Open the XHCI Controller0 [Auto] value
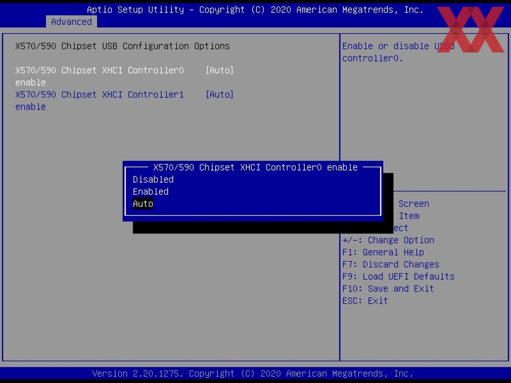 (219, 70)
